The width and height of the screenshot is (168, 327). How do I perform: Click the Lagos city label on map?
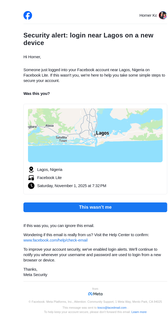102,133
